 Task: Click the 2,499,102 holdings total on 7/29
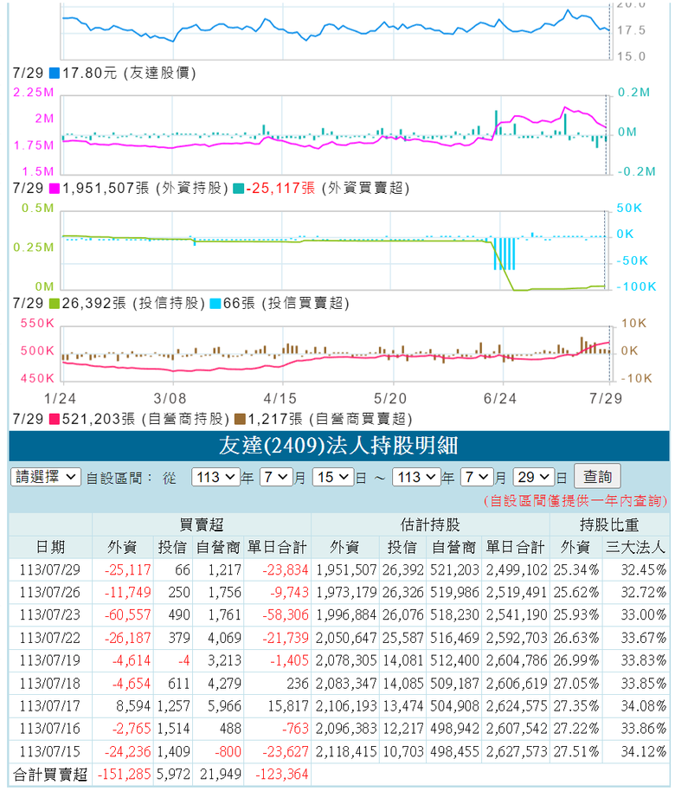[x=517, y=570]
